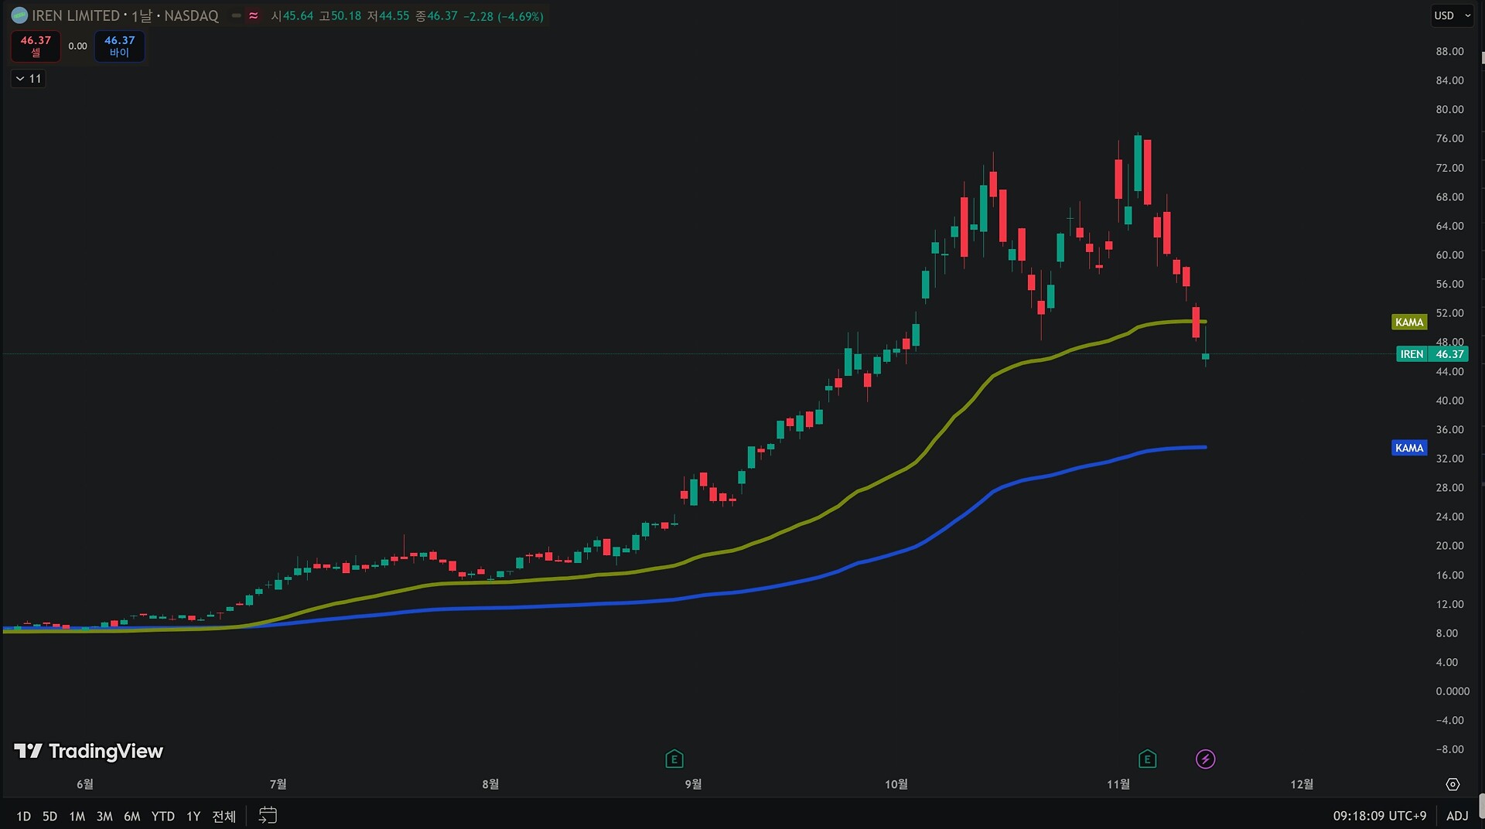The height and width of the screenshot is (829, 1485).
Task: Select the YTD time range
Action: pos(163,816)
